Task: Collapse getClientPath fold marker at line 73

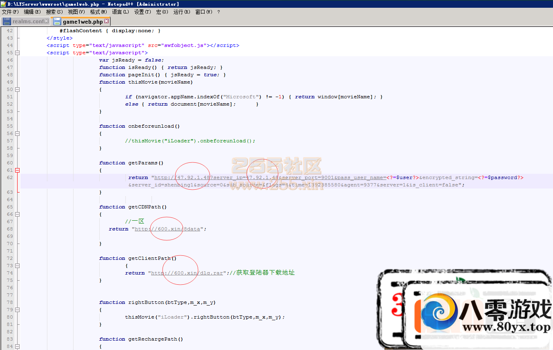Action: 18,266
